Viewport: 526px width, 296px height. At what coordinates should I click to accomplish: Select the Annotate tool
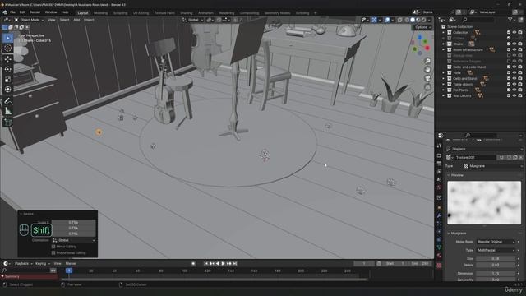[x=7, y=100]
